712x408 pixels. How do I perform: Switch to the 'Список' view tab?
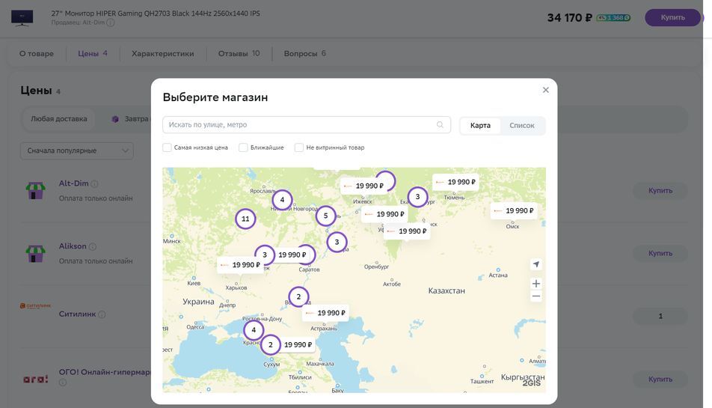pyautogui.click(x=521, y=126)
